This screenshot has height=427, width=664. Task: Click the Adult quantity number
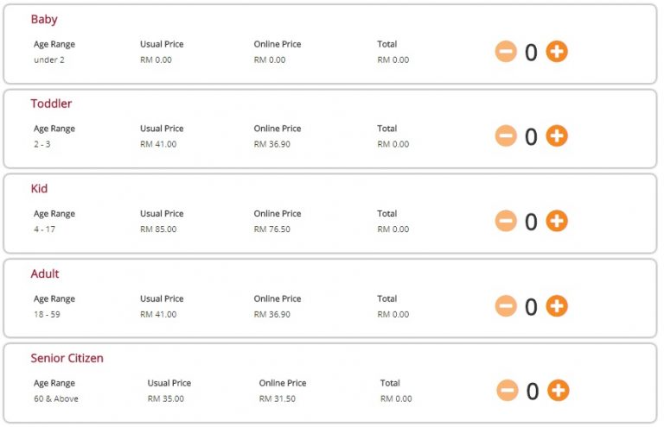point(531,307)
